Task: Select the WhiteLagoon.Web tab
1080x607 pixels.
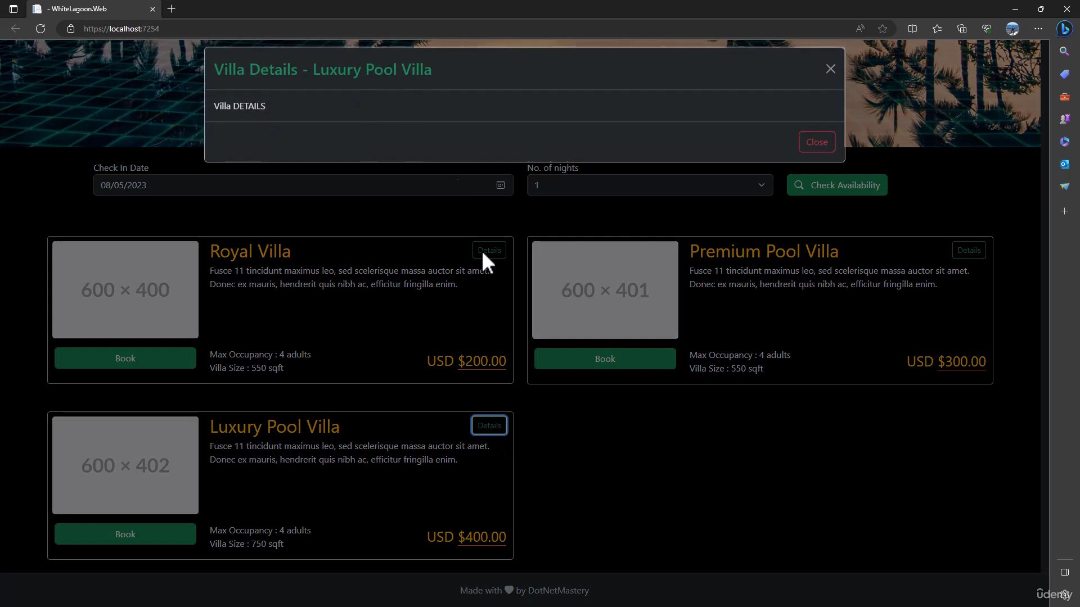Action: [93, 9]
